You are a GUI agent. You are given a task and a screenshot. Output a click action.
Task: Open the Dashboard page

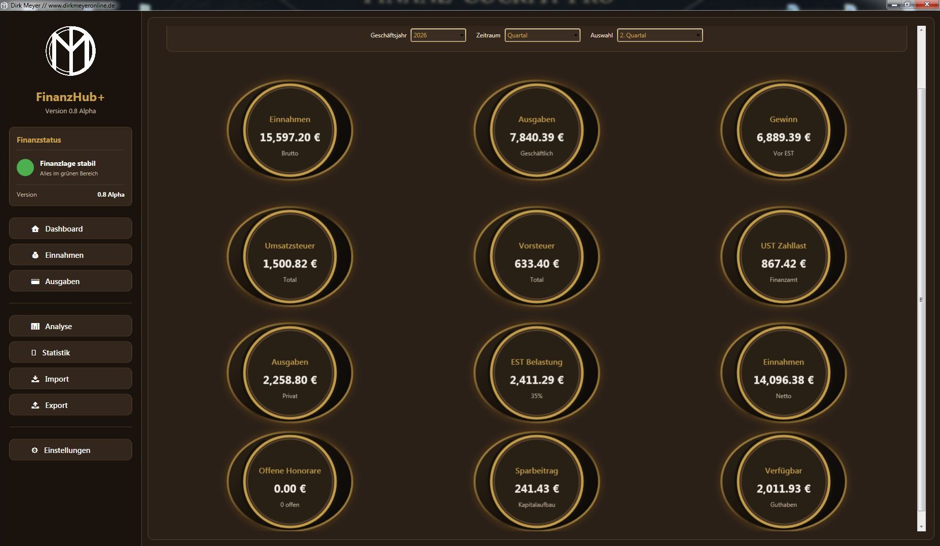(70, 229)
